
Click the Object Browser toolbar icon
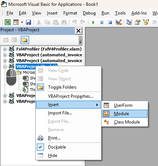tap(146, 22)
